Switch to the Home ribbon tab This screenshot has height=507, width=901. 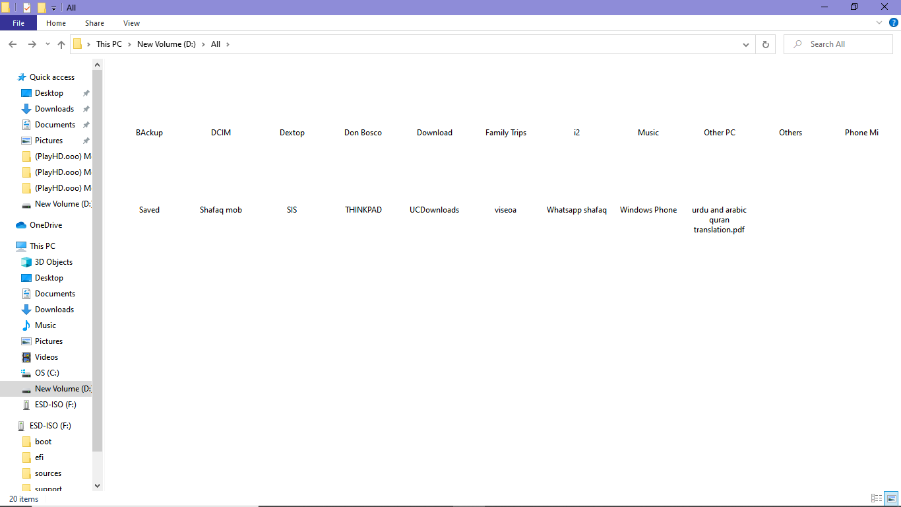click(x=56, y=23)
